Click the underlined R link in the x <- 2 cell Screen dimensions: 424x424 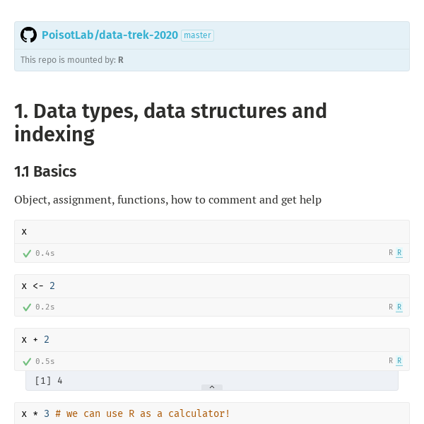point(399,307)
